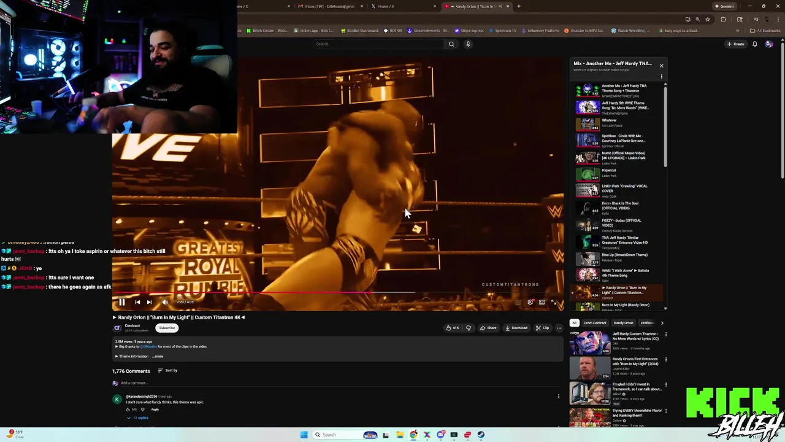
Task: Show more filter chips with the arrow
Action: point(662,323)
